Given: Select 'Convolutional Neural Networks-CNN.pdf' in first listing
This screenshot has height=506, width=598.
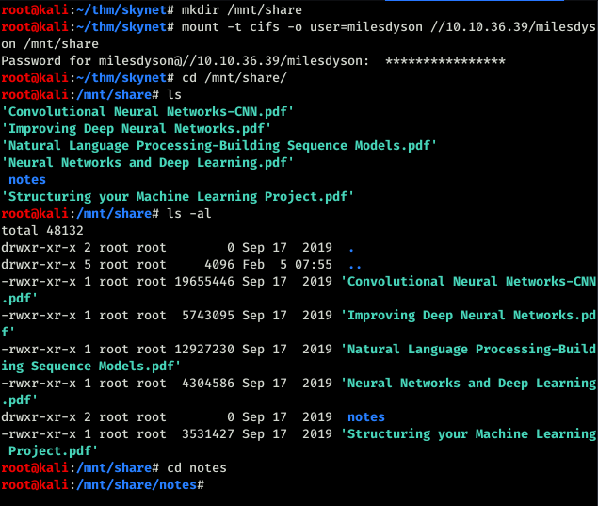Looking at the screenshot, I should [148, 112].
